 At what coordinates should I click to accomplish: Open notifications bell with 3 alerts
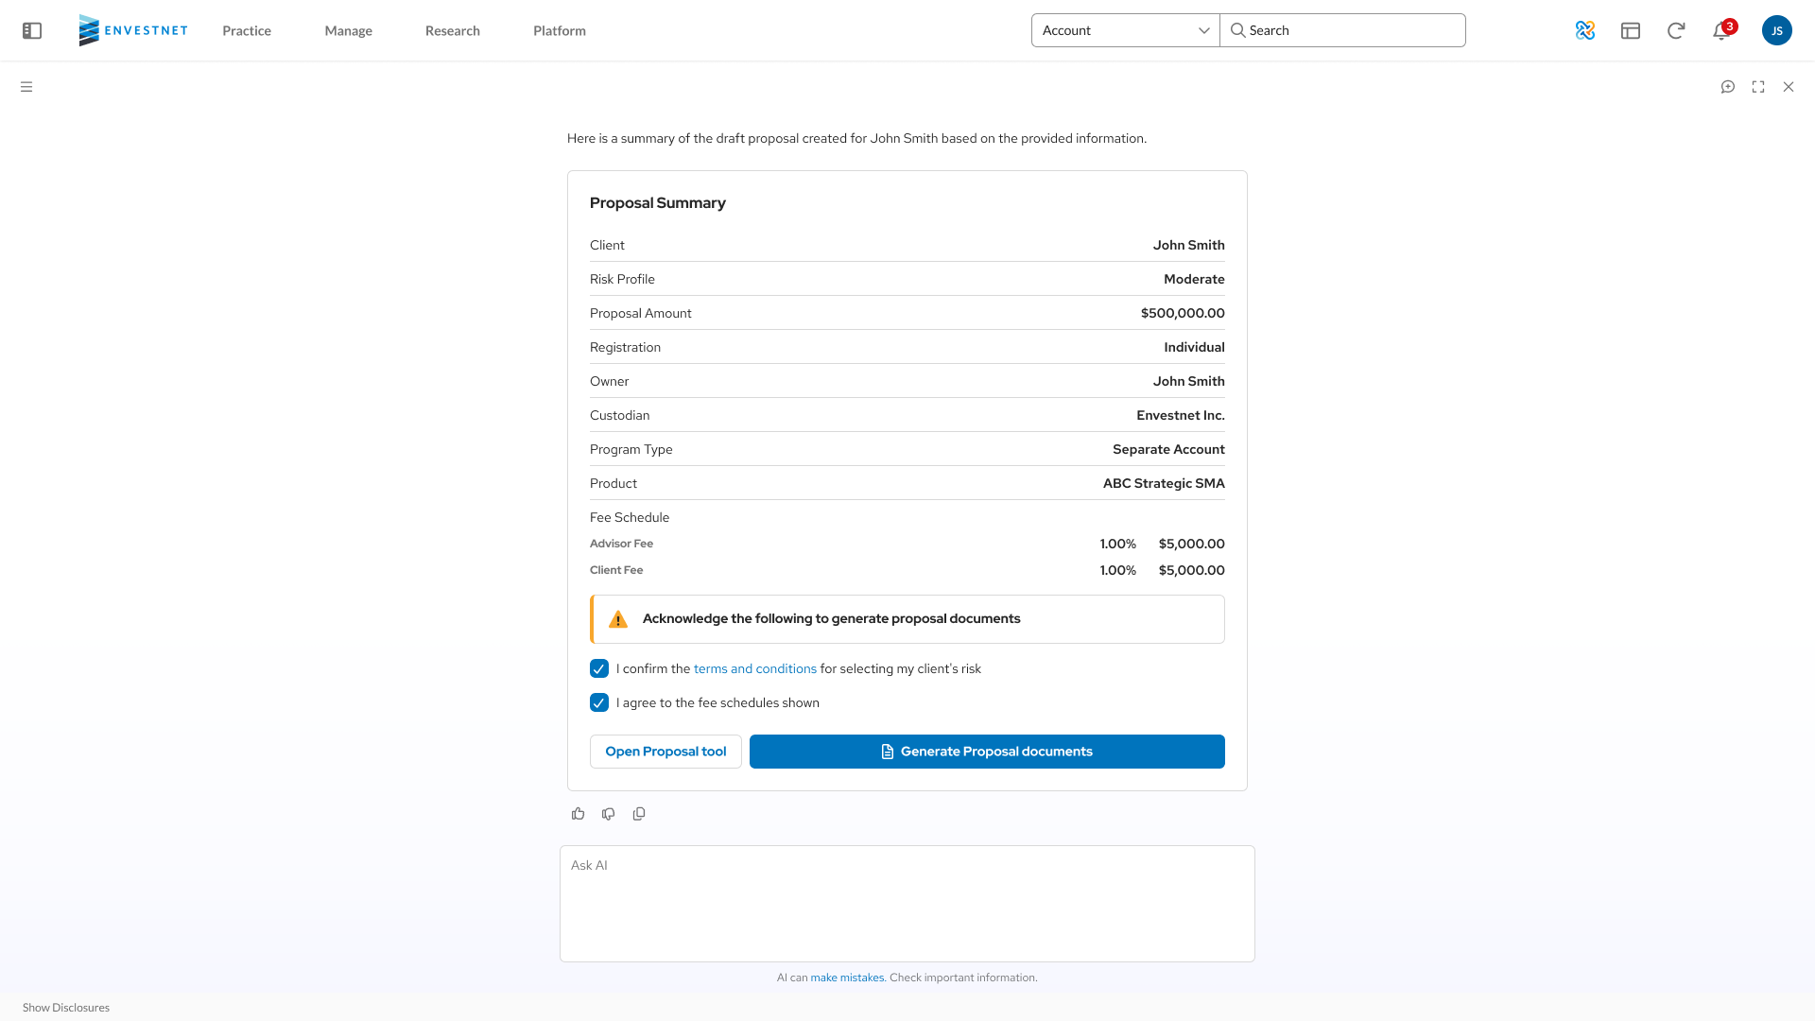click(1722, 30)
